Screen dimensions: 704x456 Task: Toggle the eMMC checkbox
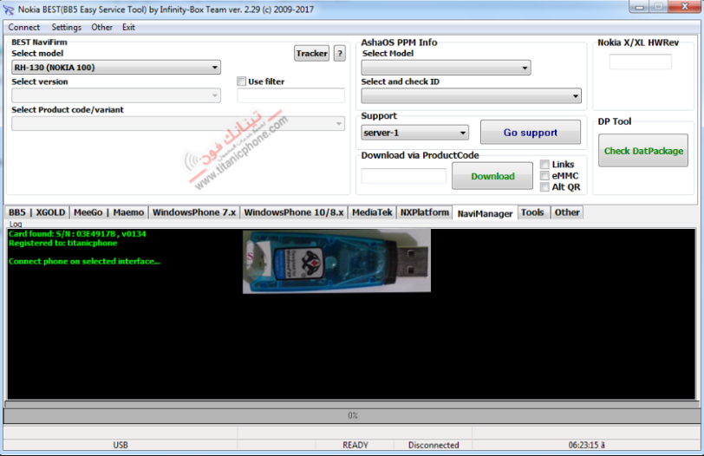point(544,175)
